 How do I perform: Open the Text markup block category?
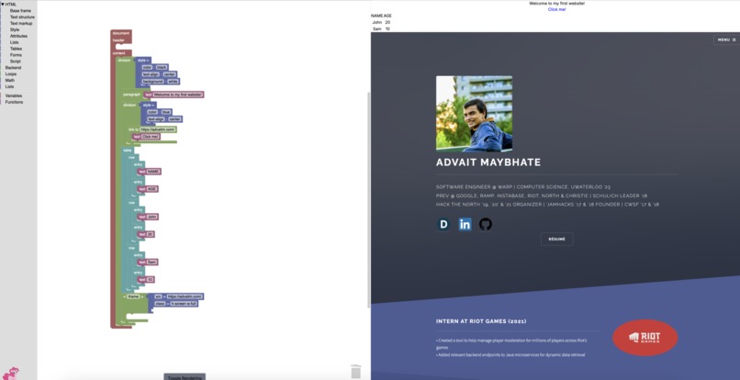coord(21,23)
